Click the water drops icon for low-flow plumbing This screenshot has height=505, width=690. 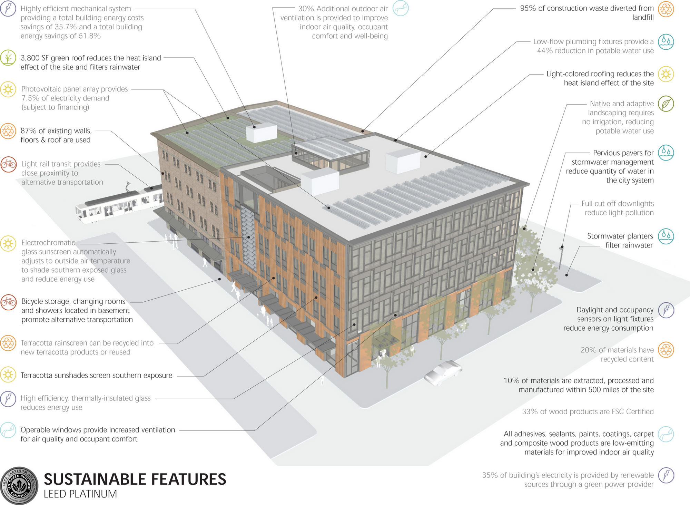(x=666, y=42)
